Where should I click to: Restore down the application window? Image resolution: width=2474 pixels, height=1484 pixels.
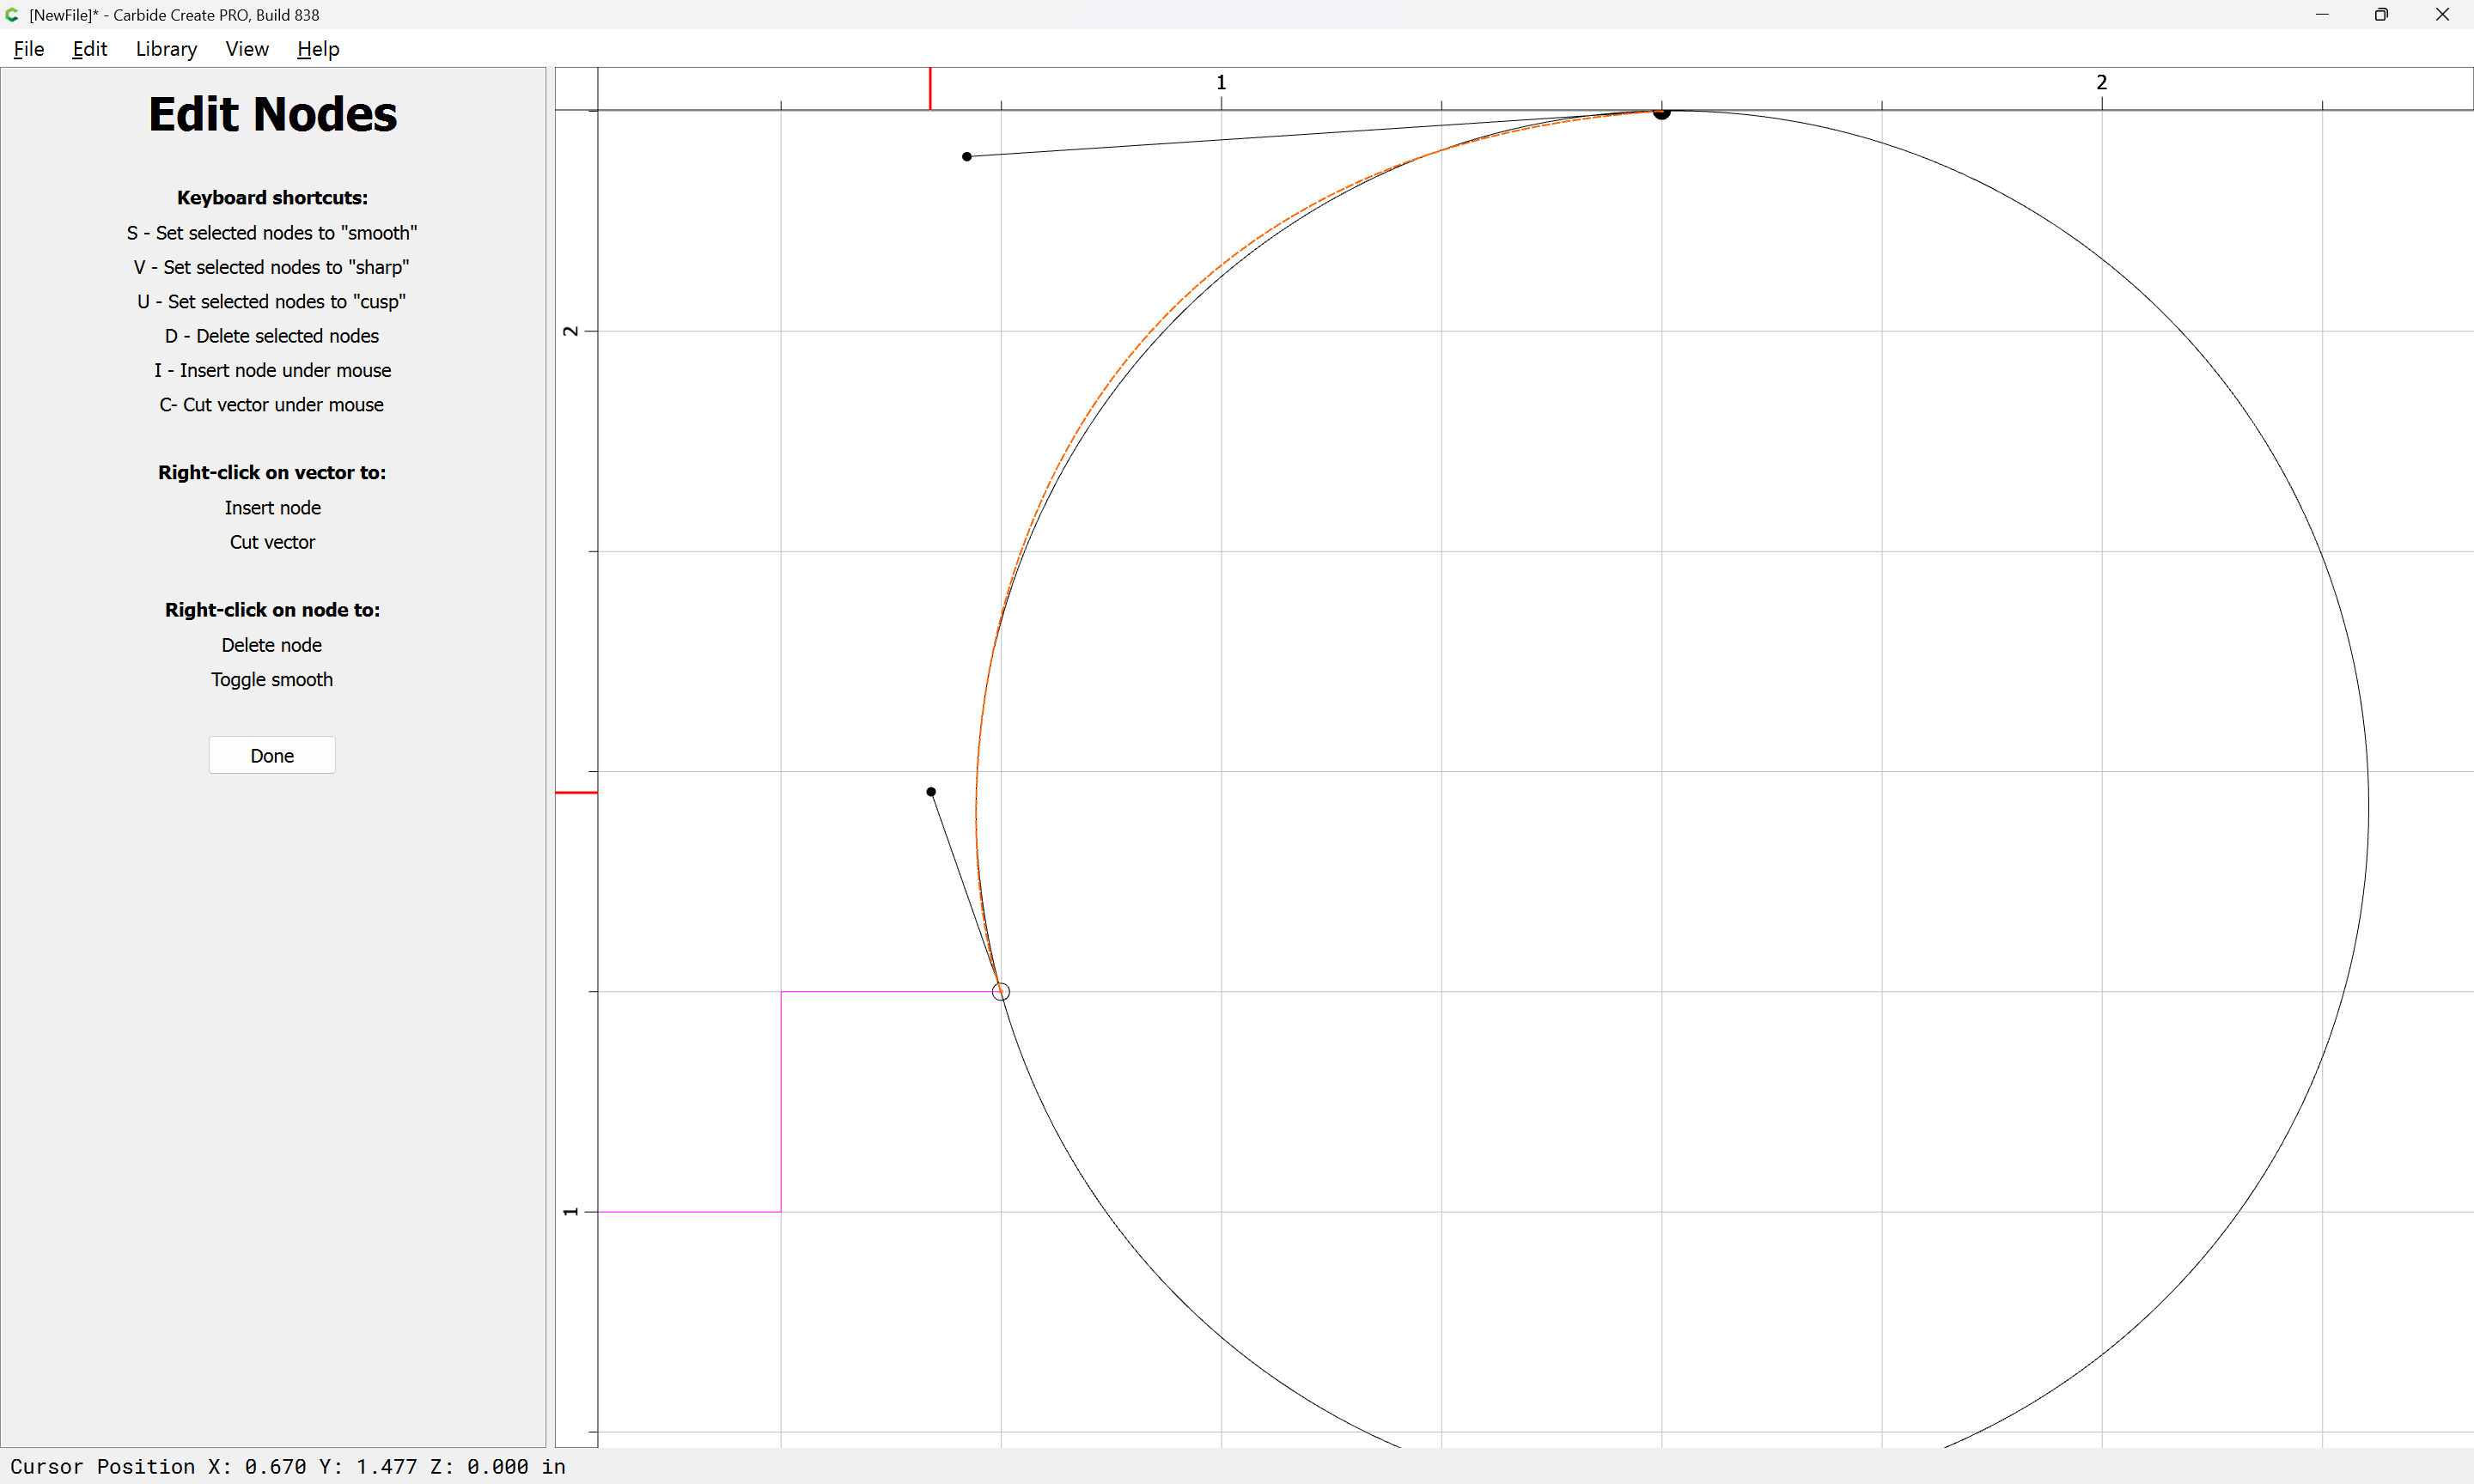(x=2381, y=15)
